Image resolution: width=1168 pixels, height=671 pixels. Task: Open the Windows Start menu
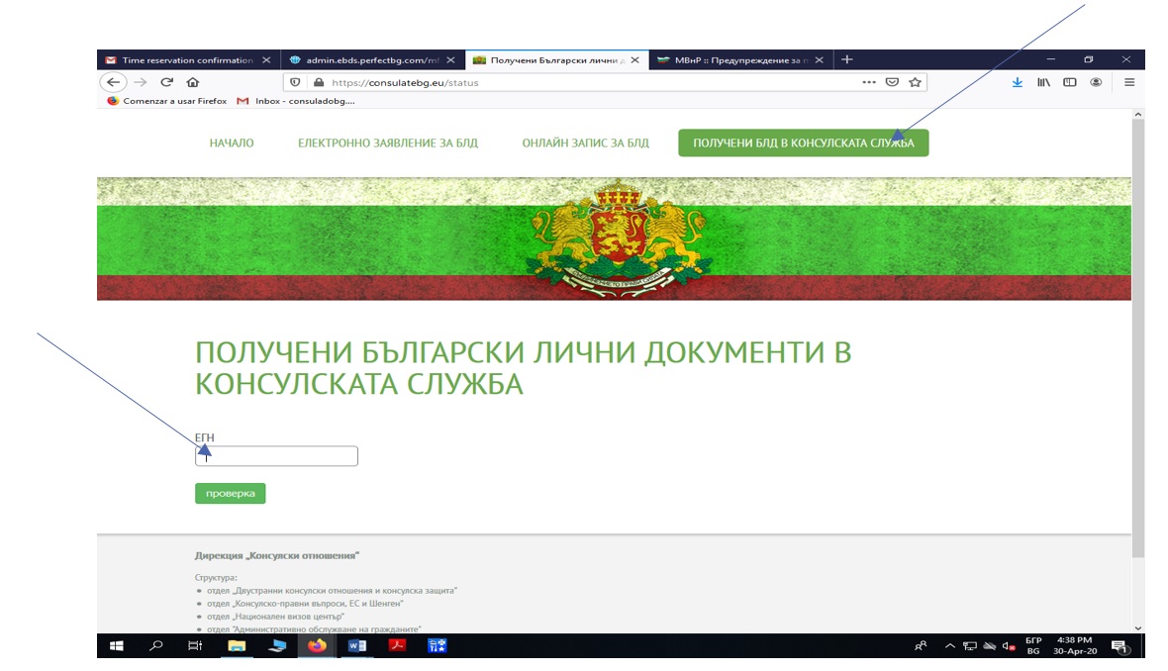click(116, 645)
